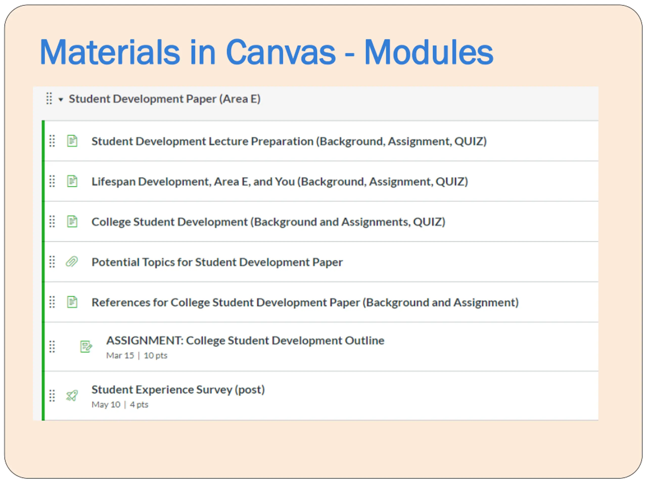Screen dimensions: 647x485
Task: Click drag handle for ASSIGNMENT Outline row
Action: [52, 347]
